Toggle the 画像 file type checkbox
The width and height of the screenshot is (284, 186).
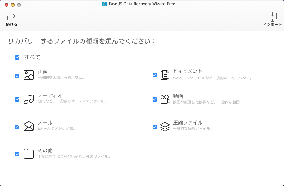[17, 76]
